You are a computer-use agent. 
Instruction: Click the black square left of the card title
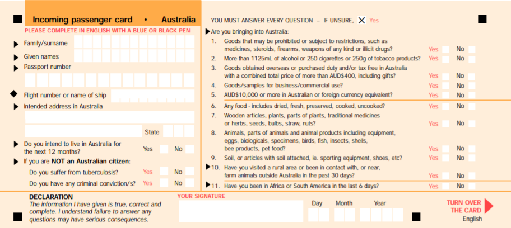18,19
